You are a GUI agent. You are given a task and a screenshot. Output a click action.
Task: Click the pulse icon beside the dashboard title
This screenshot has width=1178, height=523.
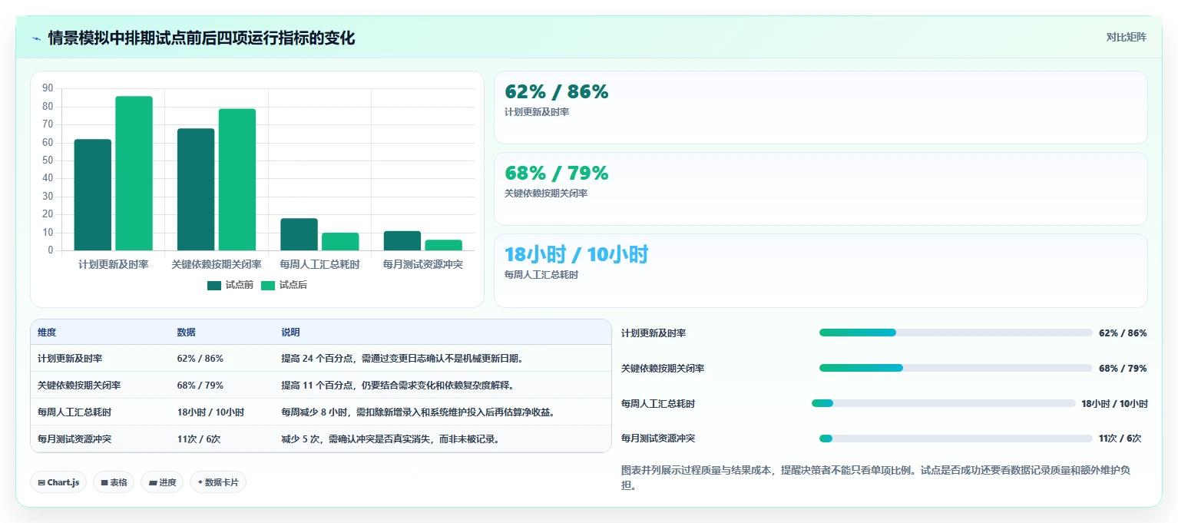37,38
